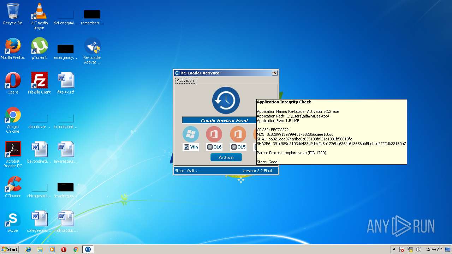Open the Start menu
This screenshot has width=452, height=254.
(x=10, y=249)
